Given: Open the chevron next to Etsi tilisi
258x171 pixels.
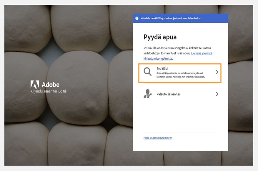Looking at the screenshot, I should coord(217,72).
